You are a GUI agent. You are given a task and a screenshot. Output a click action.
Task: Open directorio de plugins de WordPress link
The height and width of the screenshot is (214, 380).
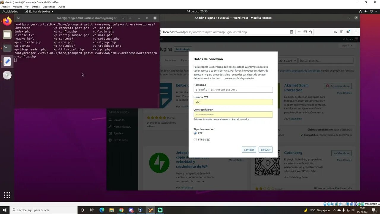click(x=300, y=71)
